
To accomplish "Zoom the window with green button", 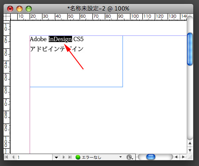I will [x=29, y=9].
